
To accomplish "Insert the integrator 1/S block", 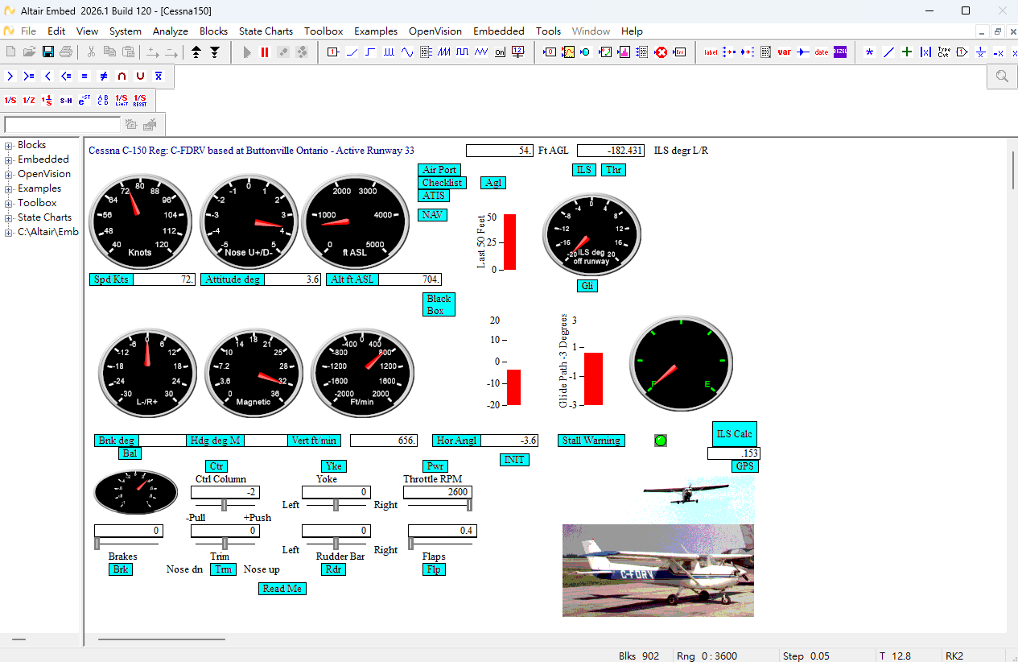I will tap(10, 101).
